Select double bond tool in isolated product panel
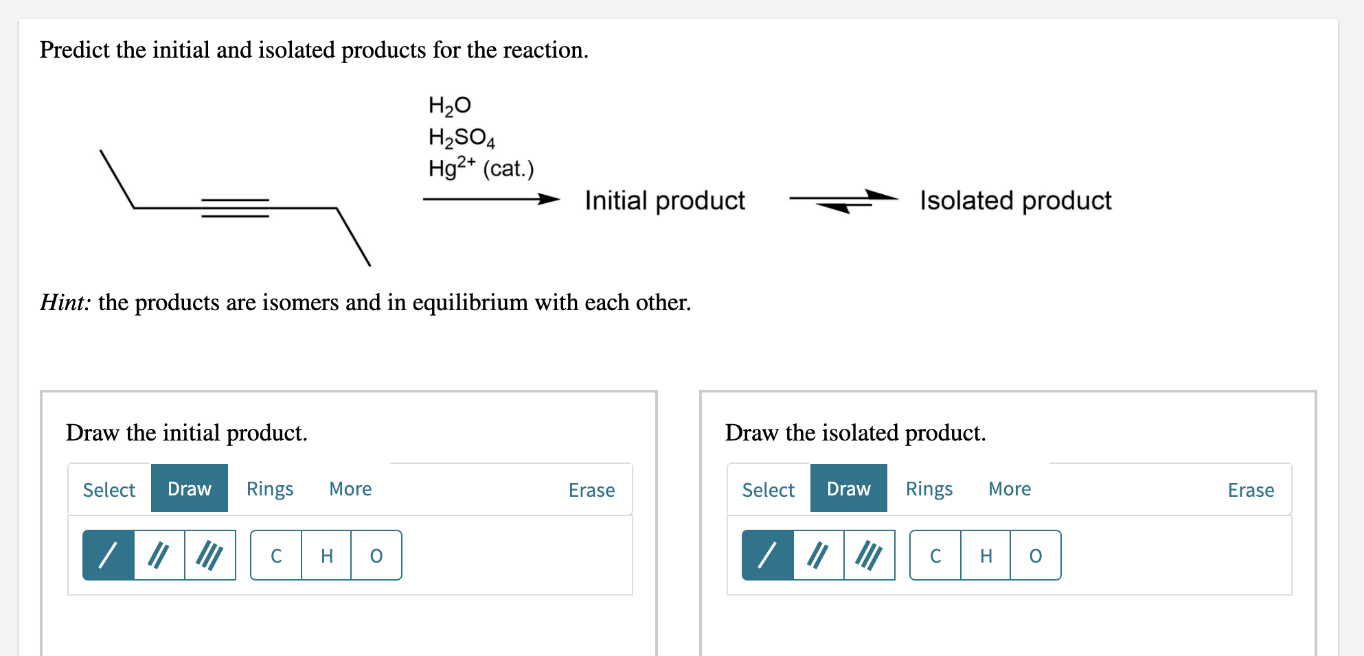This screenshot has height=656, width=1364. coord(819,555)
